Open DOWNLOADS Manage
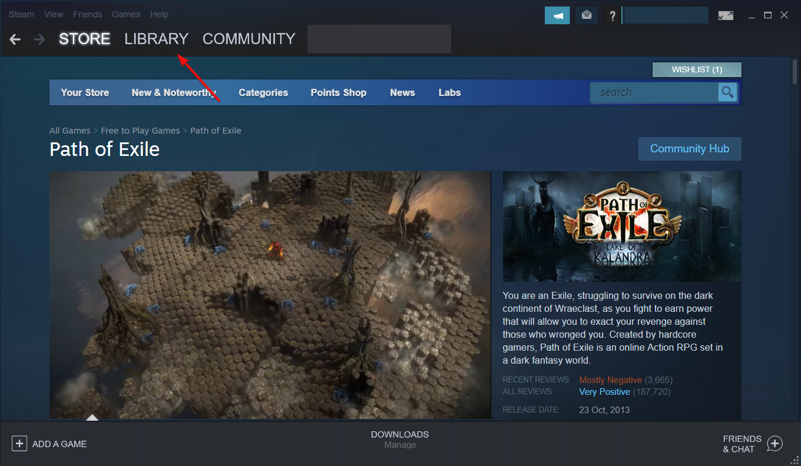This screenshot has width=801, height=466. (x=400, y=440)
